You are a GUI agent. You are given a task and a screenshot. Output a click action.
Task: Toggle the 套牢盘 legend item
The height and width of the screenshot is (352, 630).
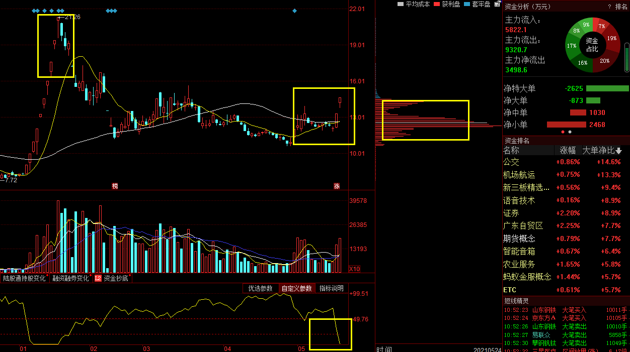tap(477, 4)
